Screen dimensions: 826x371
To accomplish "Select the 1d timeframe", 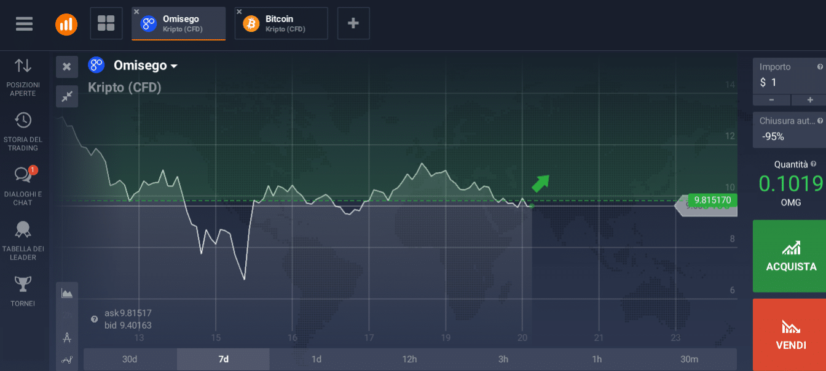I will [316, 359].
